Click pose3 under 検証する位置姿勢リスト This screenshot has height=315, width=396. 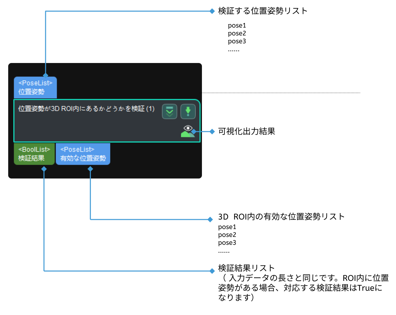(x=237, y=41)
